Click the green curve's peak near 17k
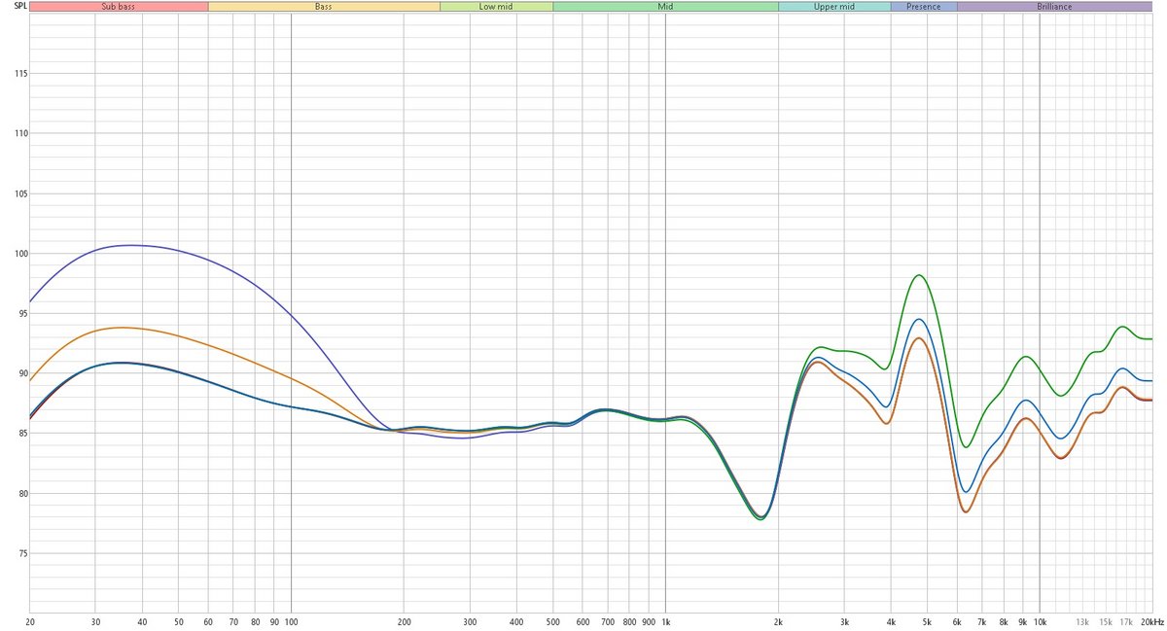 (x=1123, y=327)
